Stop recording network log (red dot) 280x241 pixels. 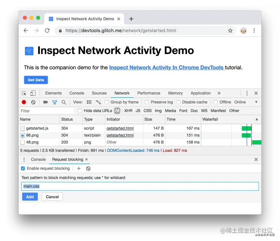pyautogui.click(x=24, y=102)
